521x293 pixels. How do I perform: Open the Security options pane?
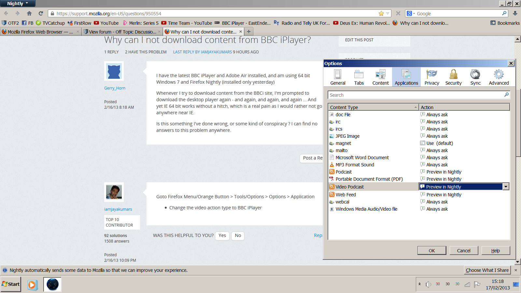(453, 77)
